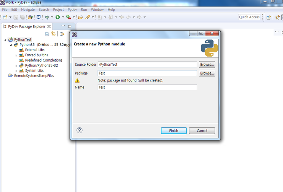Open the Navigate menu

tap(28, 10)
